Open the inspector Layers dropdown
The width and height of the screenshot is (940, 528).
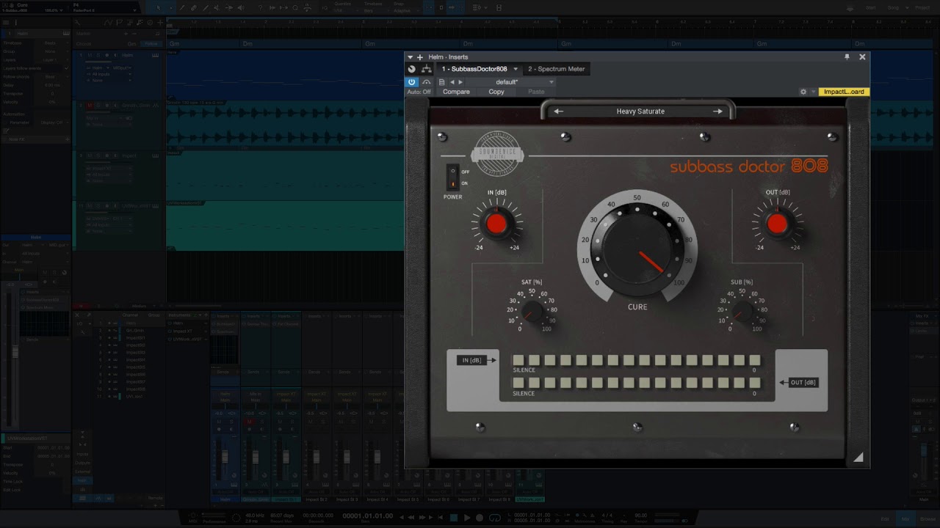tap(53, 60)
